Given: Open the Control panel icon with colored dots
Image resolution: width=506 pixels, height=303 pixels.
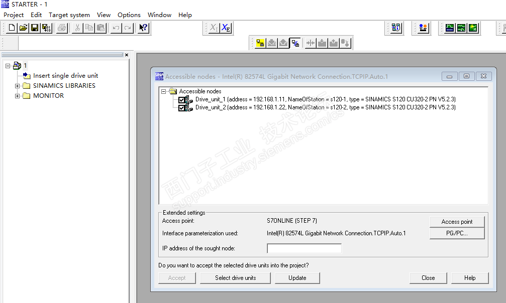Looking at the screenshot, I should pos(423,28).
